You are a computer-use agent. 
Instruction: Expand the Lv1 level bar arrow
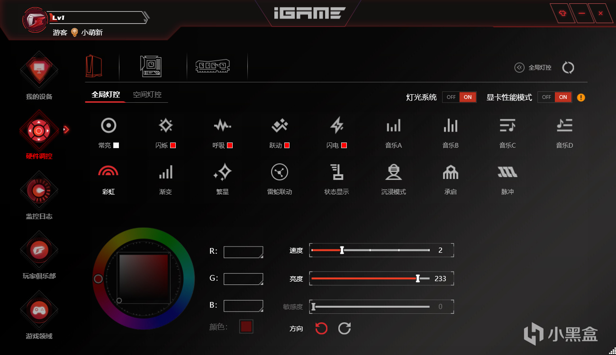click(x=146, y=18)
